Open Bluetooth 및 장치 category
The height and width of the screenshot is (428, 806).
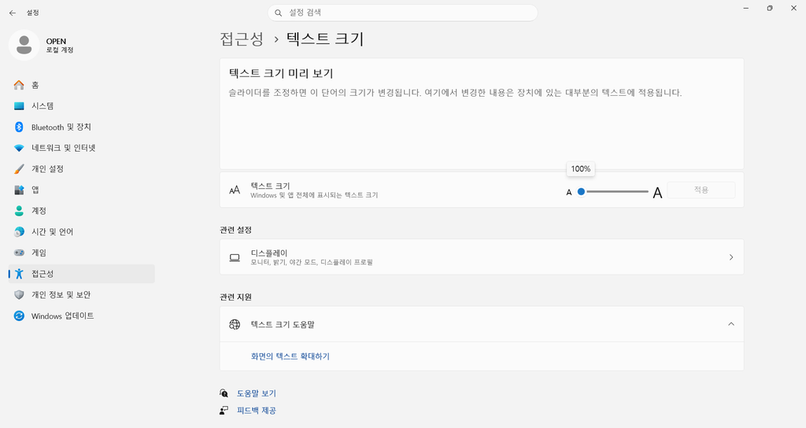tap(82, 127)
